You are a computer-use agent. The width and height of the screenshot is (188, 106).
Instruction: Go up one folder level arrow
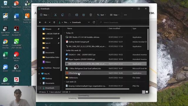click(54, 22)
